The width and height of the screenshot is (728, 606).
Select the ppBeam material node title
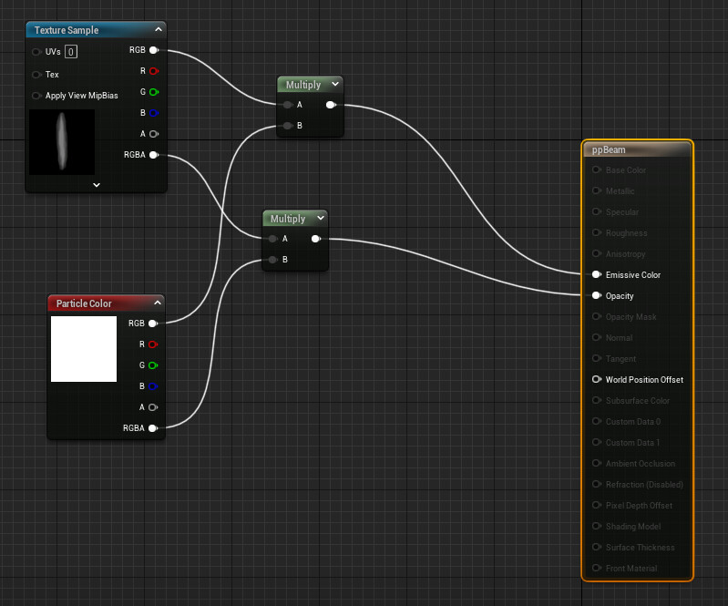coord(610,149)
